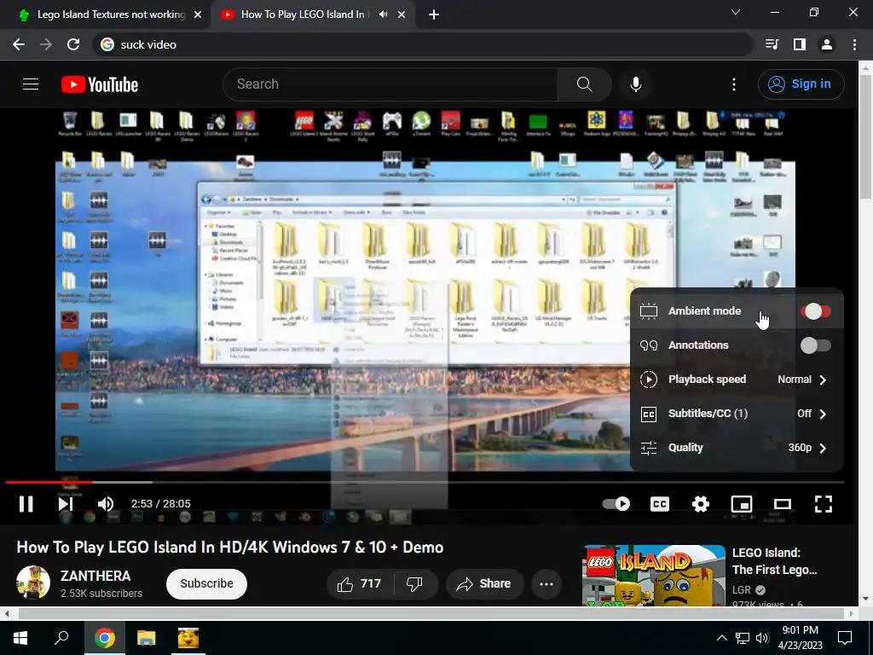Mute the tab with the speaker icon
The height and width of the screenshot is (655, 873).
(x=383, y=14)
